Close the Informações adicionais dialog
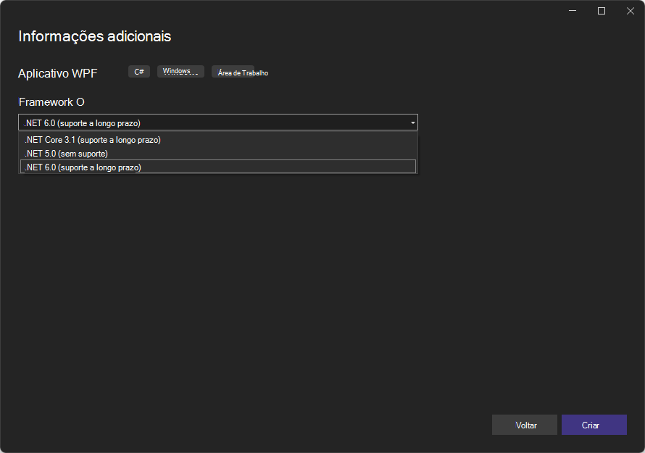The height and width of the screenshot is (453, 645). [628, 11]
